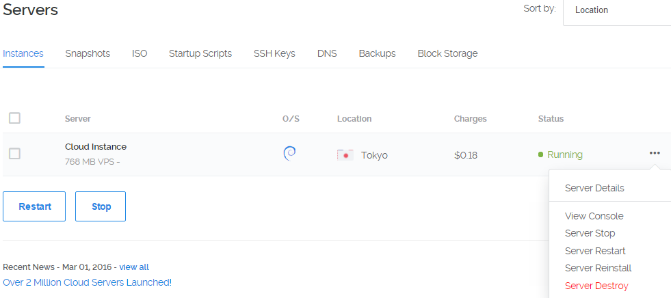Click the Japan flag icon
Image resolution: width=671 pixels, height=298 pixels.
click(345, 155)
